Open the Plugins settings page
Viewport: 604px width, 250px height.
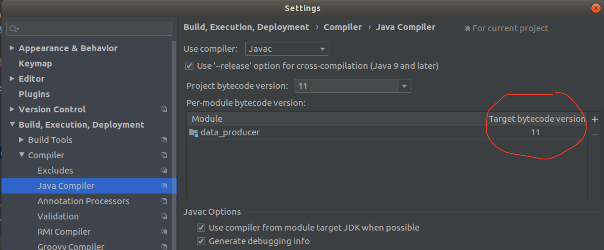(34, 94)
